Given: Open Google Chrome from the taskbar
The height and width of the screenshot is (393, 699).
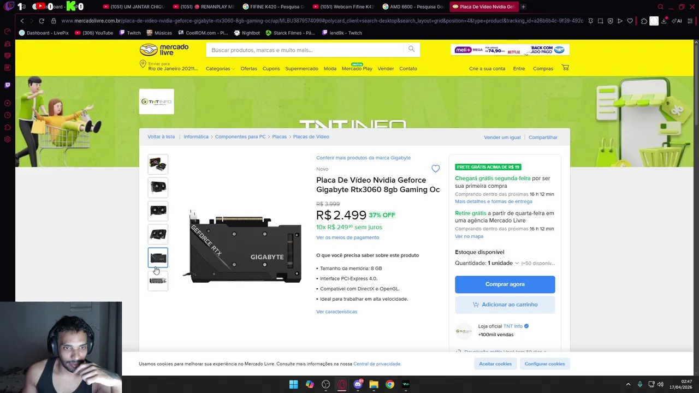Looking at the screenshot, I should click(x=389, y=384).
